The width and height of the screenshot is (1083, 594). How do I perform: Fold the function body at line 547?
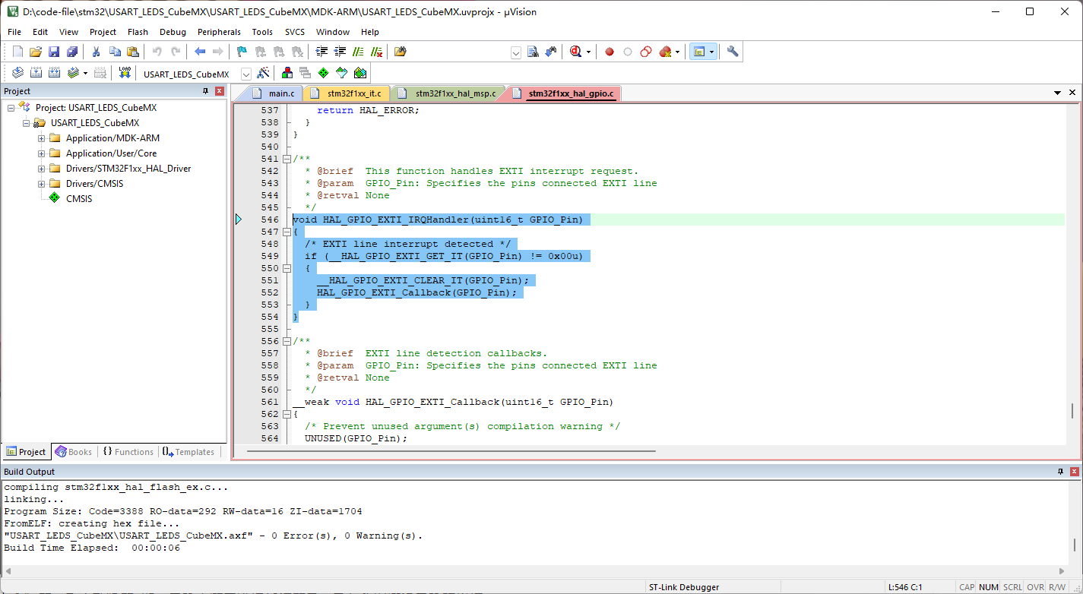pyautogui.click(x=287, y=232)
